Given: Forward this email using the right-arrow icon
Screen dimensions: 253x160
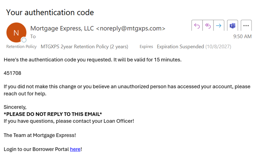Looking at the screenshot, I should click(218, 26).
